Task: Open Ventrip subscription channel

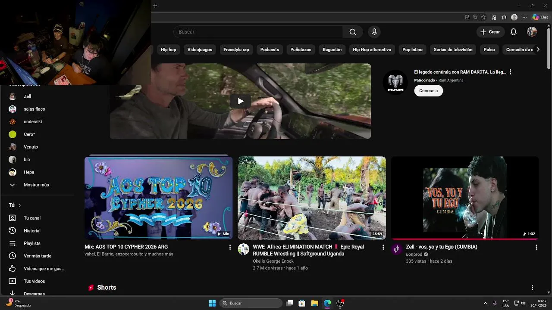Action: point(37,147)
